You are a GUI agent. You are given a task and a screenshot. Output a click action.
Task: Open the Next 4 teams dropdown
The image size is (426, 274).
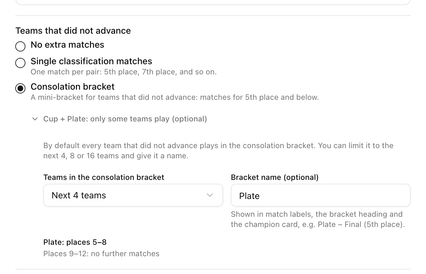(133, 195)
